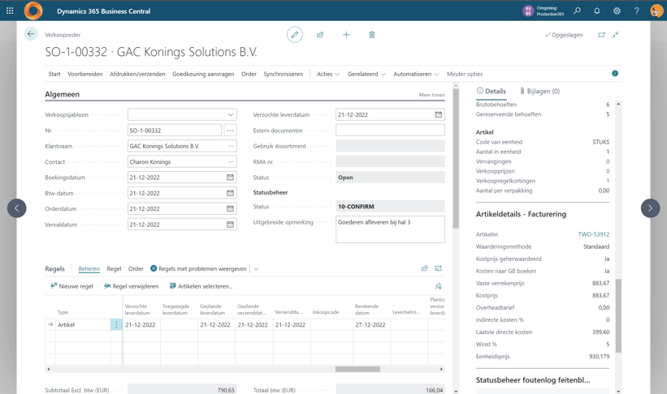Click Verkoopregelkortingen value 1
667x394 pixels.
pos(608,181)
